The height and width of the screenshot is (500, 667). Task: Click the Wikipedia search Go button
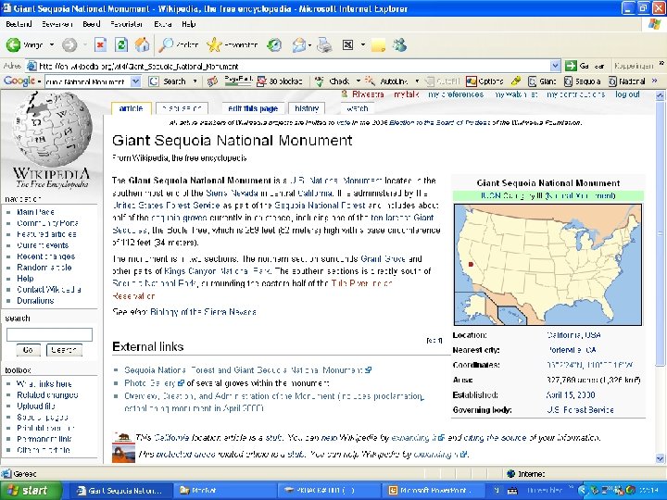28,350
